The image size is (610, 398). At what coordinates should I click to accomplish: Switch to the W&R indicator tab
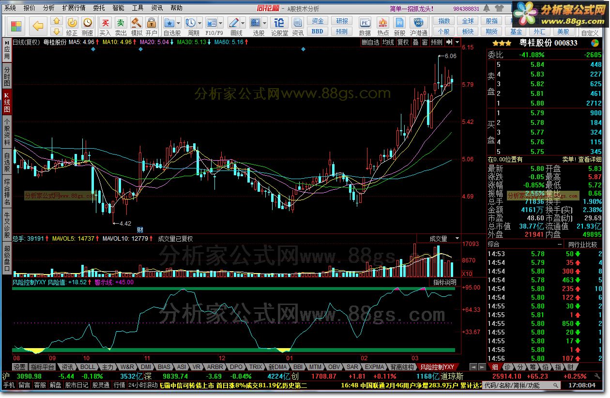[126, 367]
